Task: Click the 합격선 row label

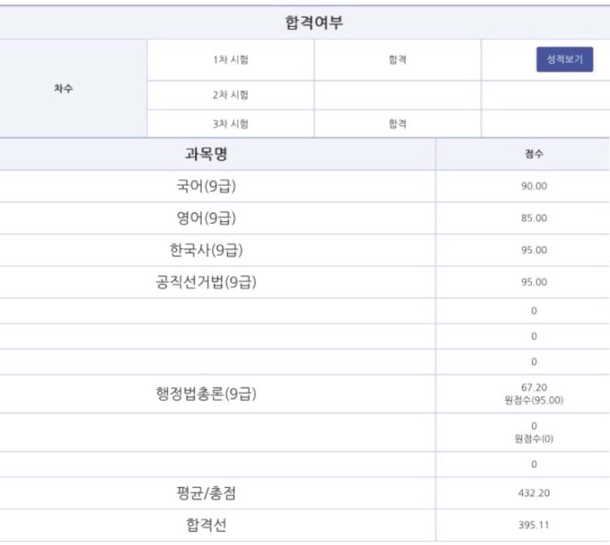Action: [207, 525]
